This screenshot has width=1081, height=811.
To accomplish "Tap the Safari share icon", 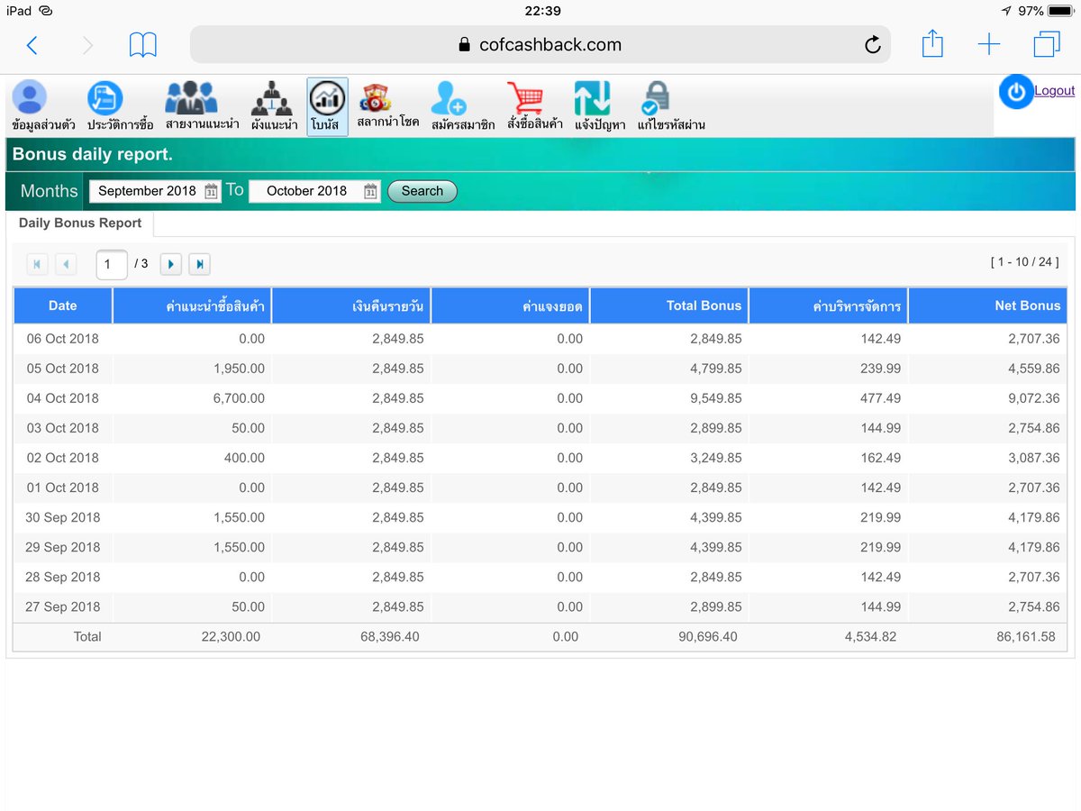I will [932, 43].
